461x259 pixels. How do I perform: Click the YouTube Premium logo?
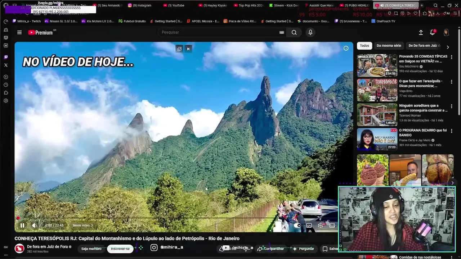click(x=40, y=32)
